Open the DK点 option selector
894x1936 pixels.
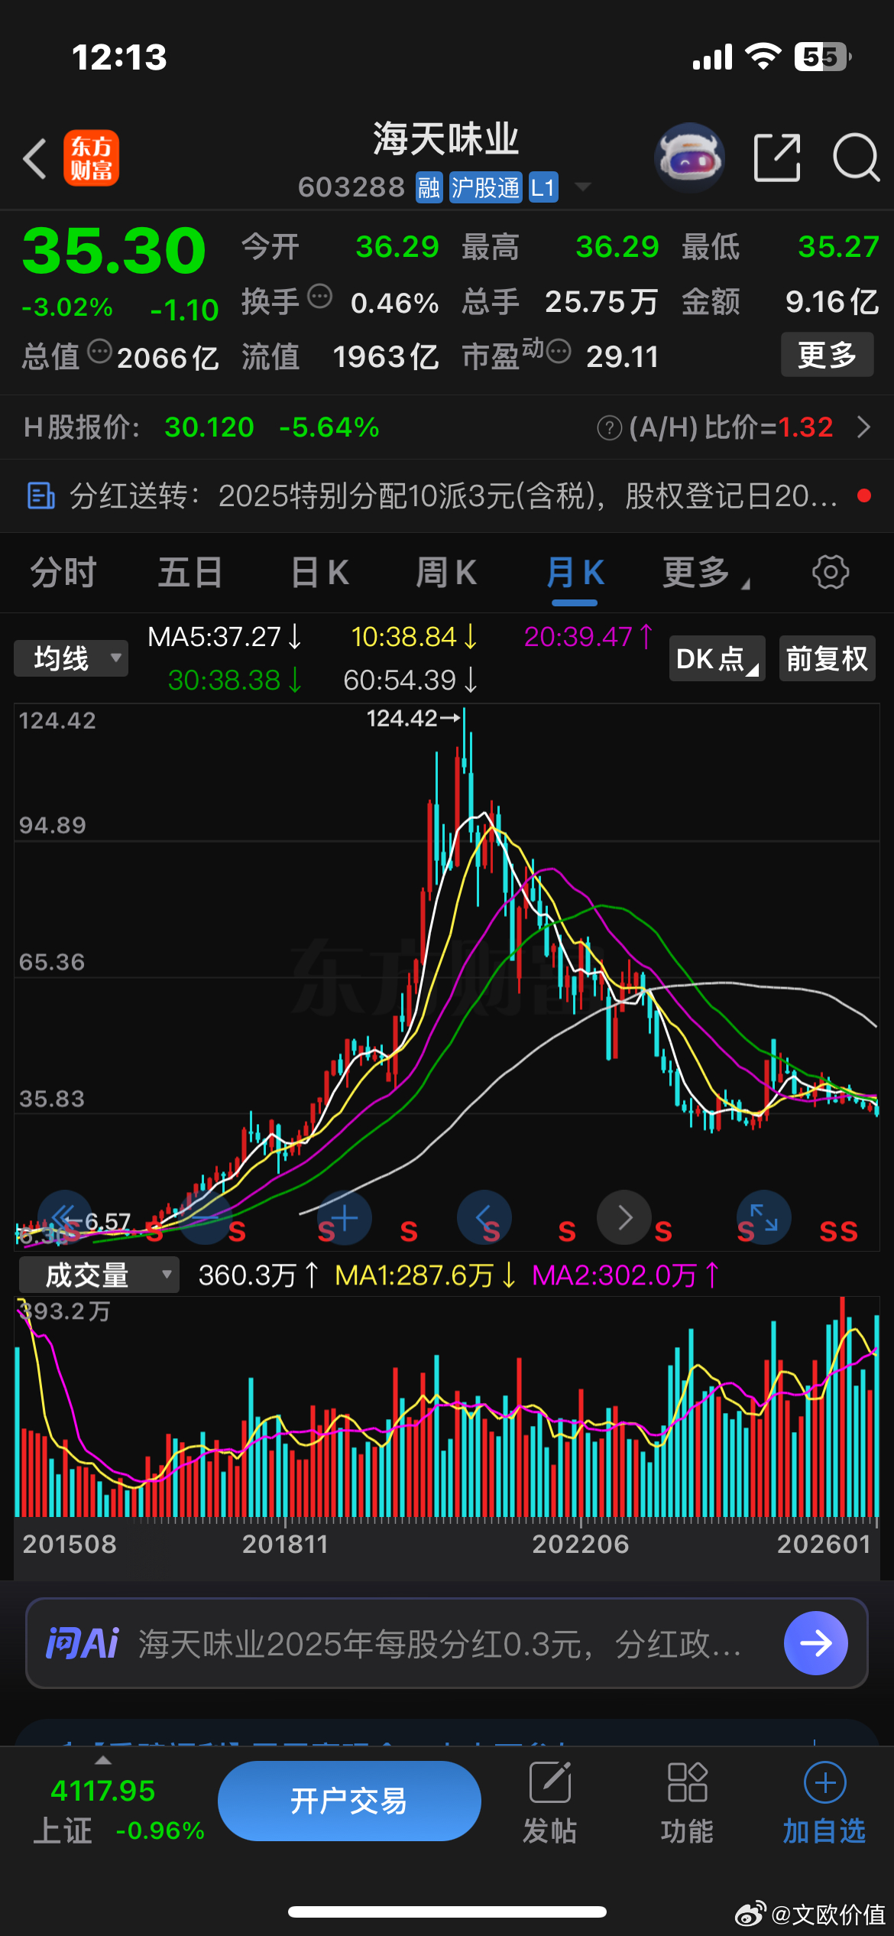coord(717,658)
